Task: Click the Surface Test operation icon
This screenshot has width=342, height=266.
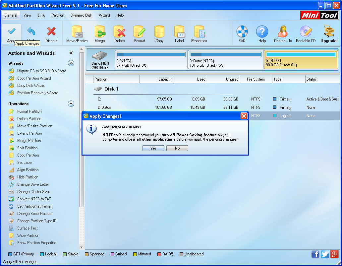Action: click(x=28, y=228)
